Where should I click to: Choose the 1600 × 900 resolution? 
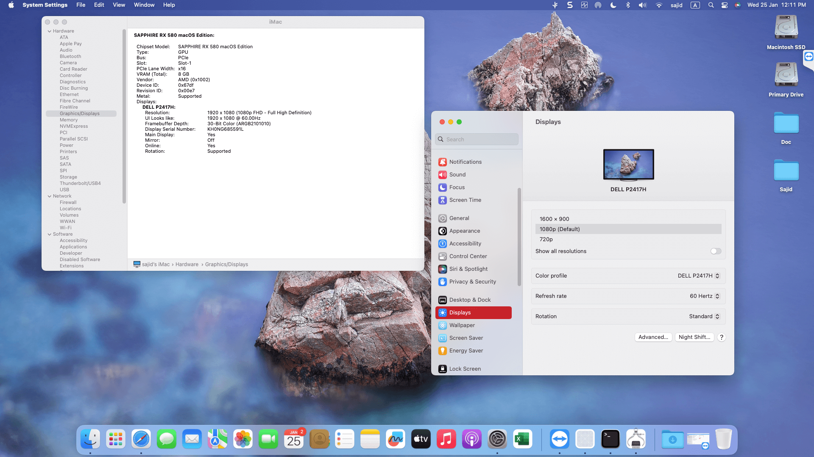[628, 219]
